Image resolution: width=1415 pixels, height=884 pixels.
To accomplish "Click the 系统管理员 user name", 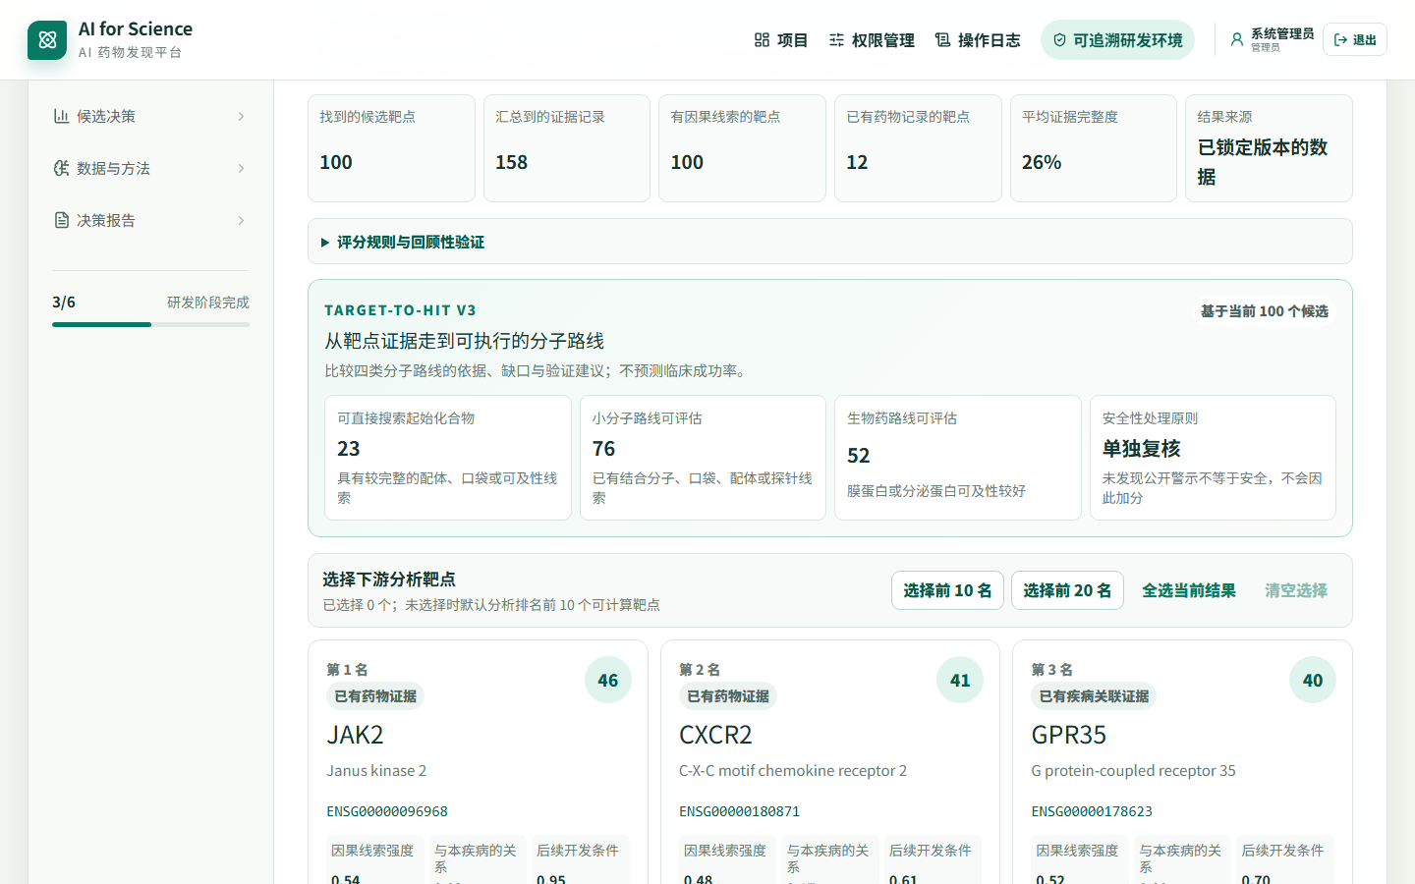I will click(x=1282, y=33).
